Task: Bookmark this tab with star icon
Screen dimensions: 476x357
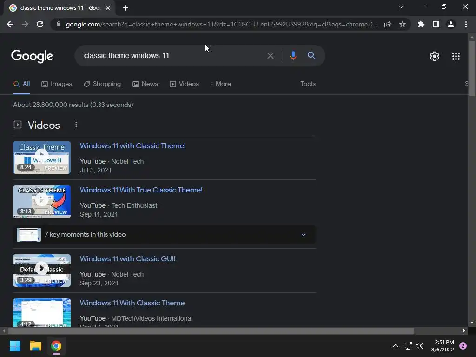Action: tap(403, 24)
